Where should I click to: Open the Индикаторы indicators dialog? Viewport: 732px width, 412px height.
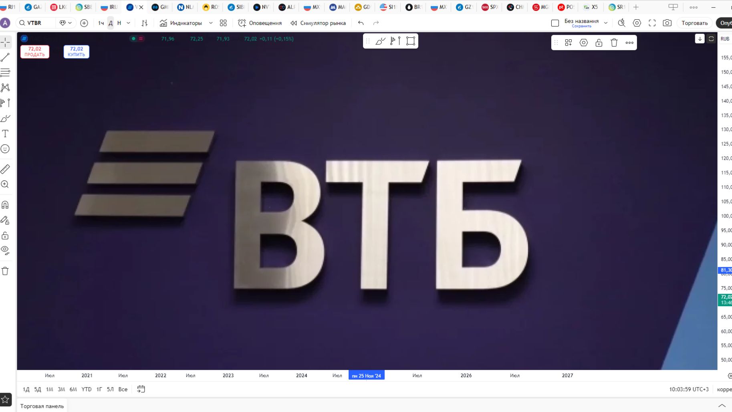click(x=181, y=23)
